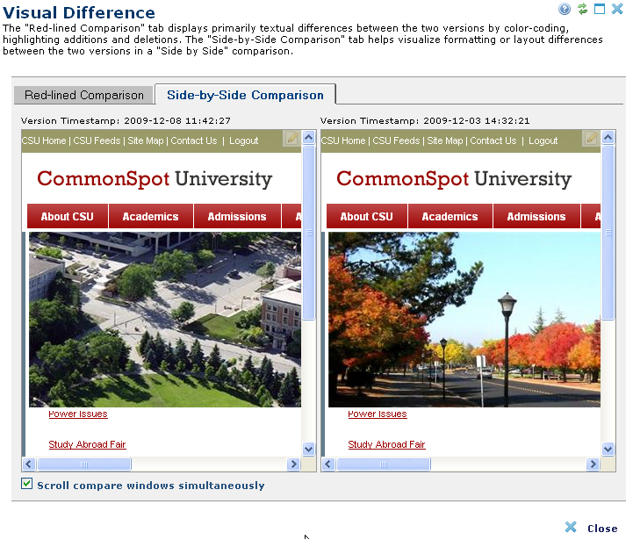This screenshot has height=540, width=633.
Task: Click left pane horizontal scroll right arrow
Action: (293, 464)
